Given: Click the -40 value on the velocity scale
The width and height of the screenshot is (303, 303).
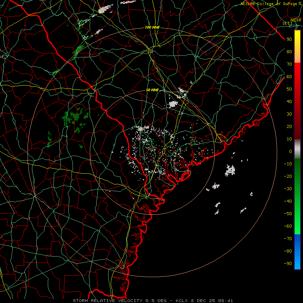Looking at the screenshot, I should 288,201.
